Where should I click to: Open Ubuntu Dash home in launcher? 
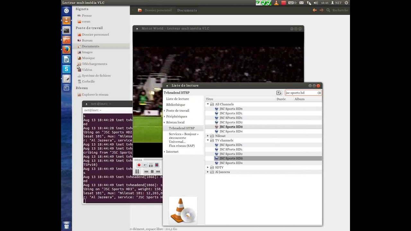[66, 11]
